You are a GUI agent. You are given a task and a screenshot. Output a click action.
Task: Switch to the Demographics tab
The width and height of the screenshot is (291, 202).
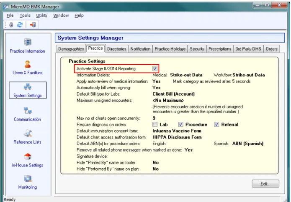click(x=71, y=49)
